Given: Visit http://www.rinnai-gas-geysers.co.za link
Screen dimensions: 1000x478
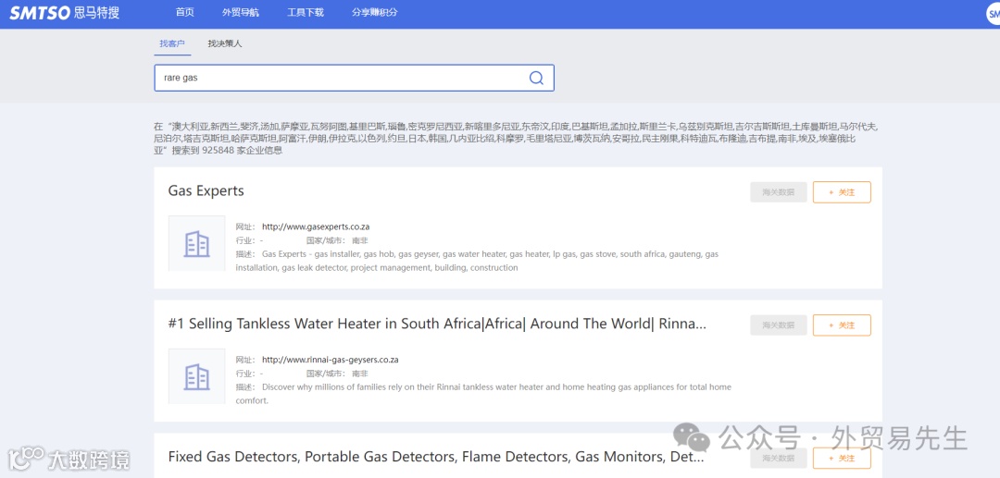Looking at the screenshot, I should click(x=331, y=360).
